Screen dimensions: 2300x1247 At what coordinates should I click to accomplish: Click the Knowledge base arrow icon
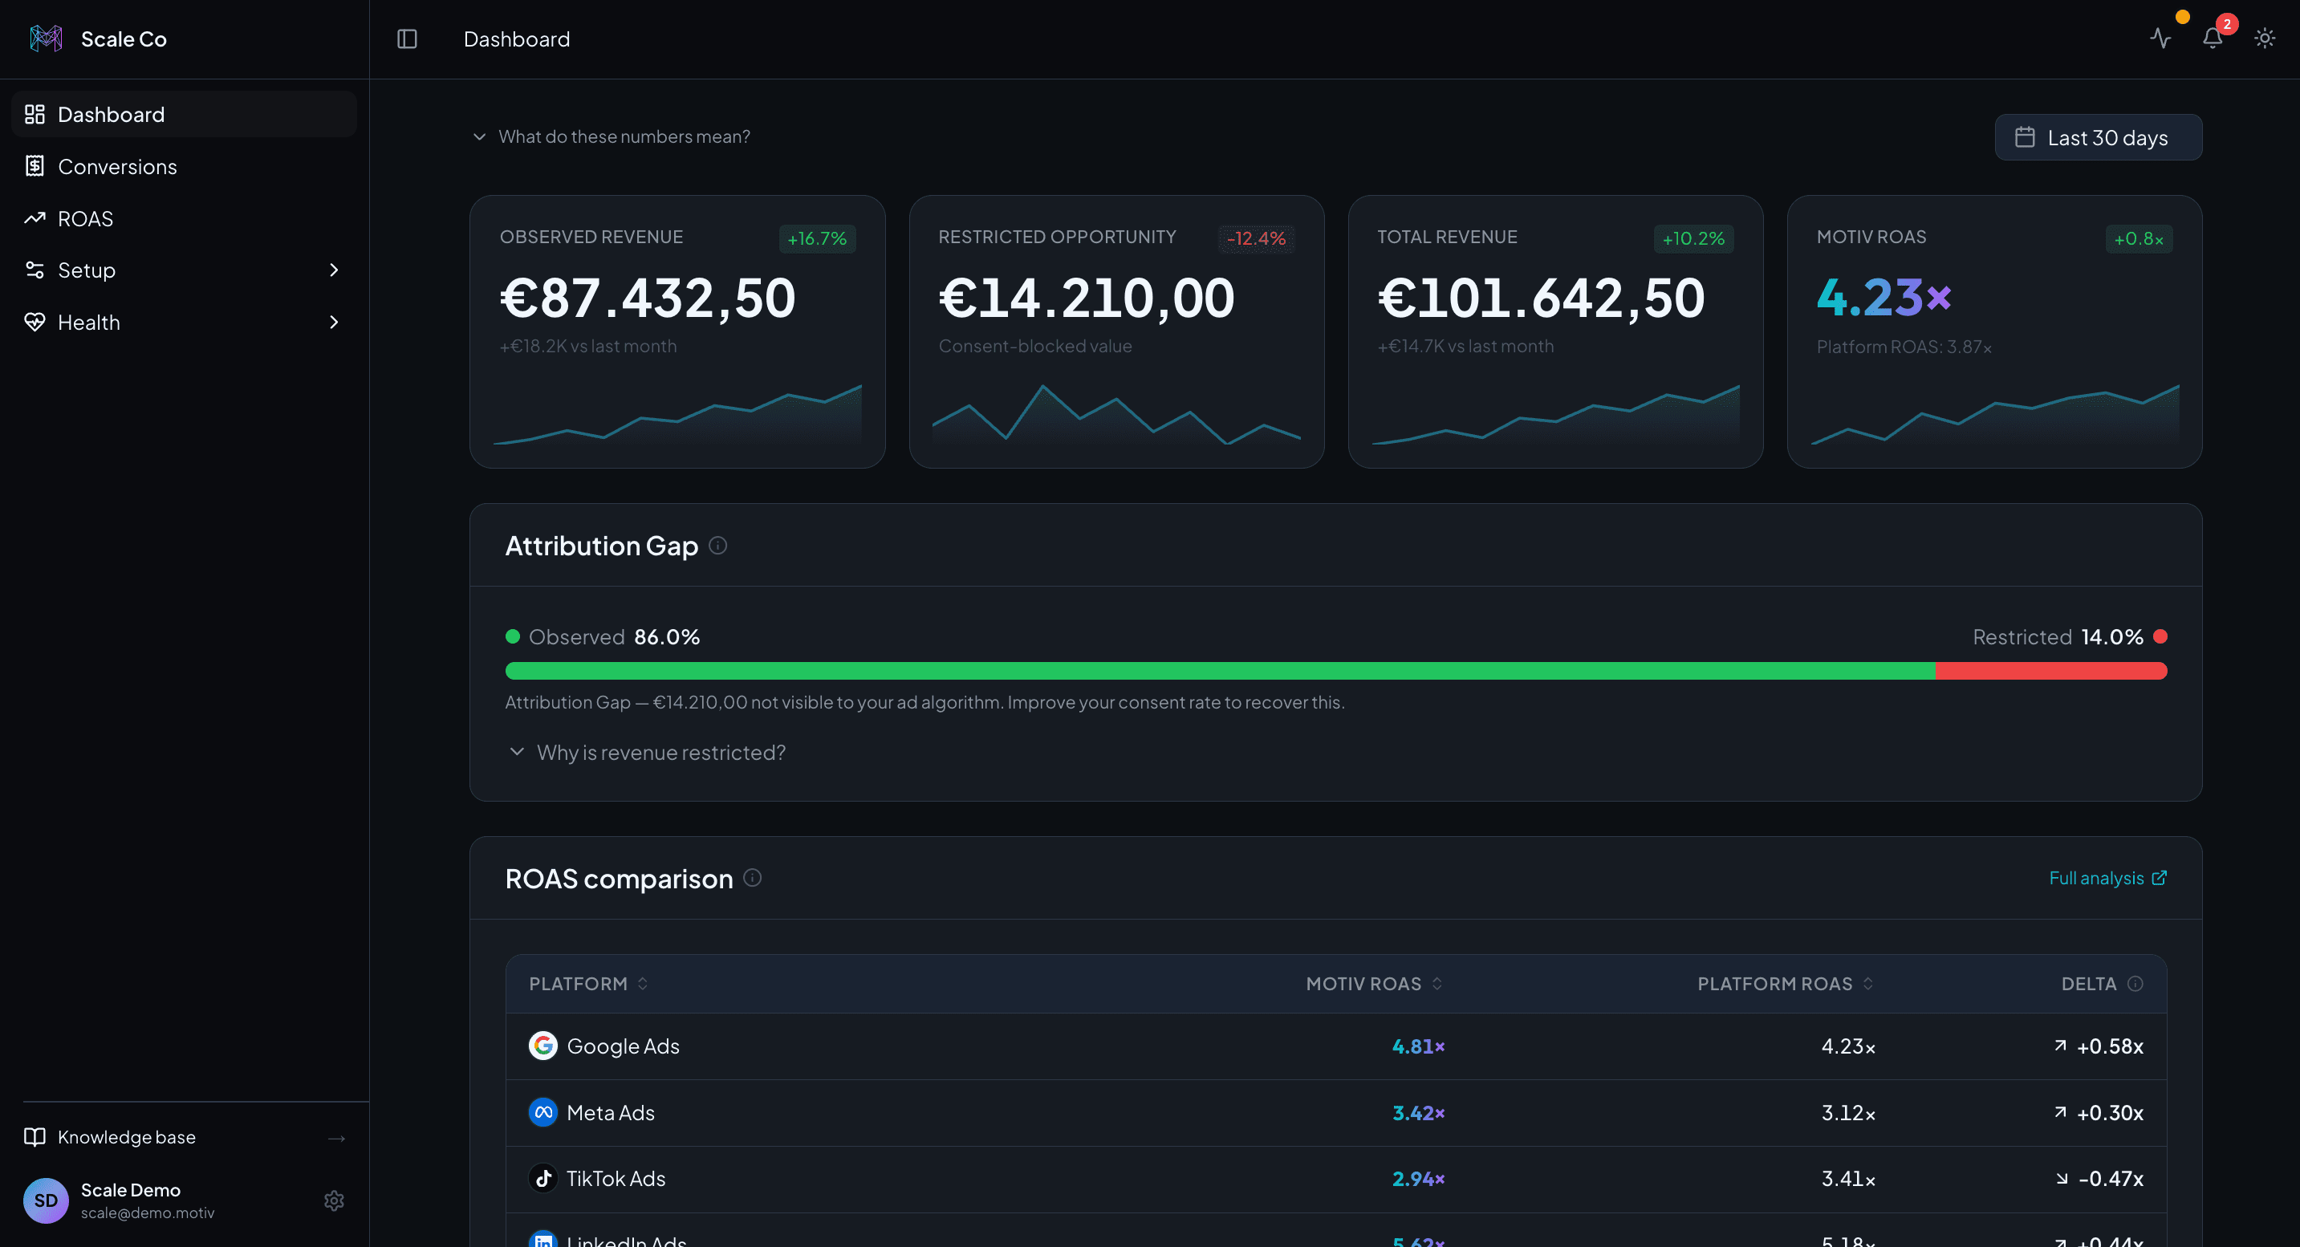pos(336,1138)
